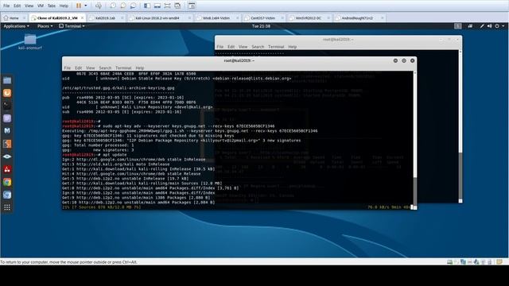Open VMware Tabs menu

tap(51, 6)
